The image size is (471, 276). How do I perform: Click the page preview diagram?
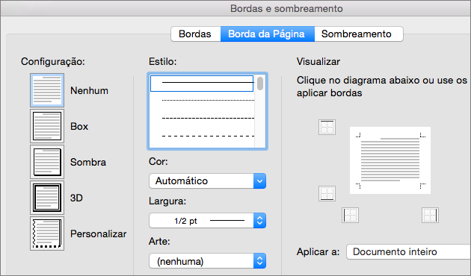click(x=390, y=160)
